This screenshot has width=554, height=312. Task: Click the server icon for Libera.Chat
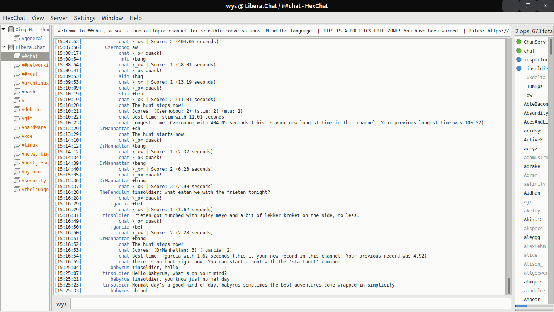11,47
